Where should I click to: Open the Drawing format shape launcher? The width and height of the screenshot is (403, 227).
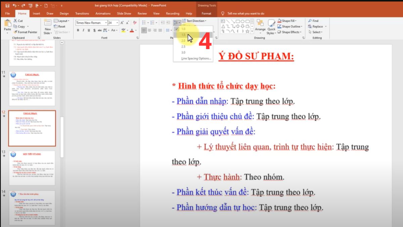(303, 38)
